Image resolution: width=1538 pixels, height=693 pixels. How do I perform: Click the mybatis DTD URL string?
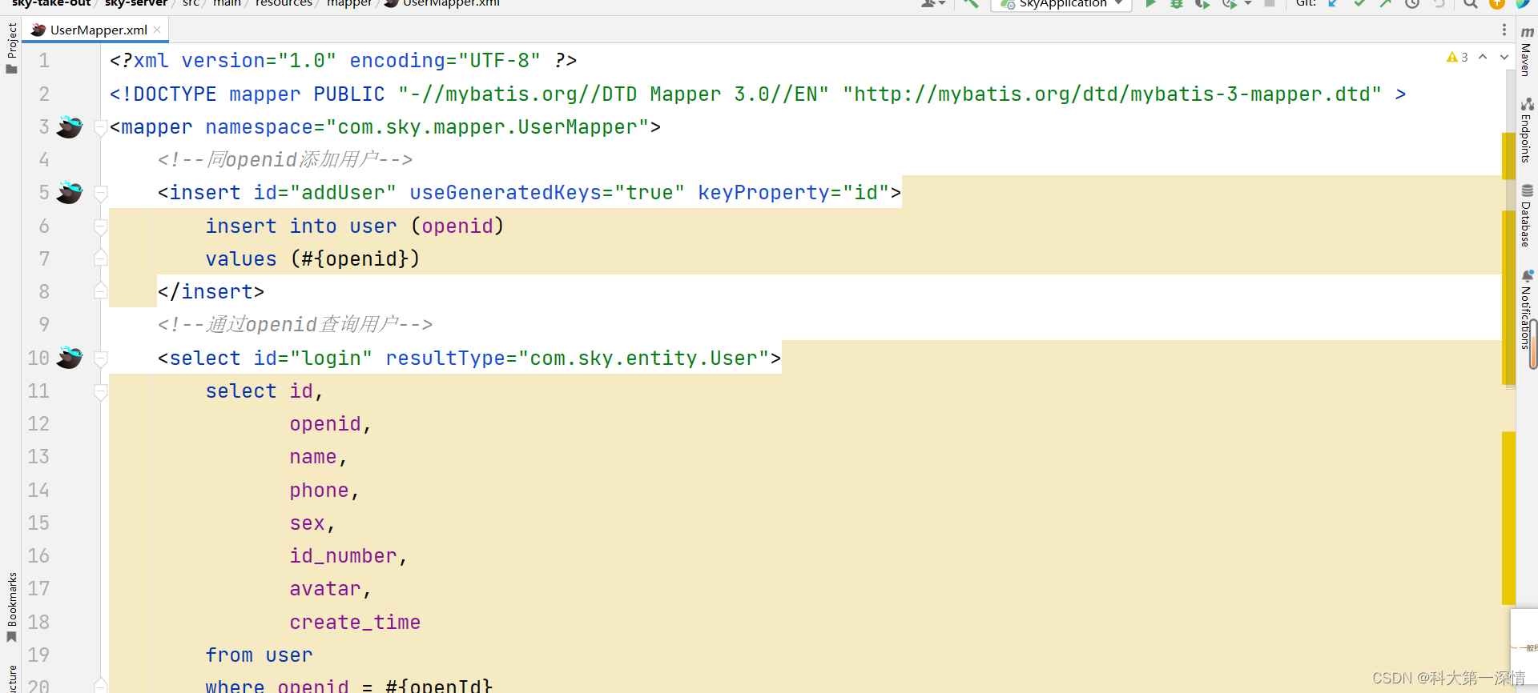(1112, 94)
